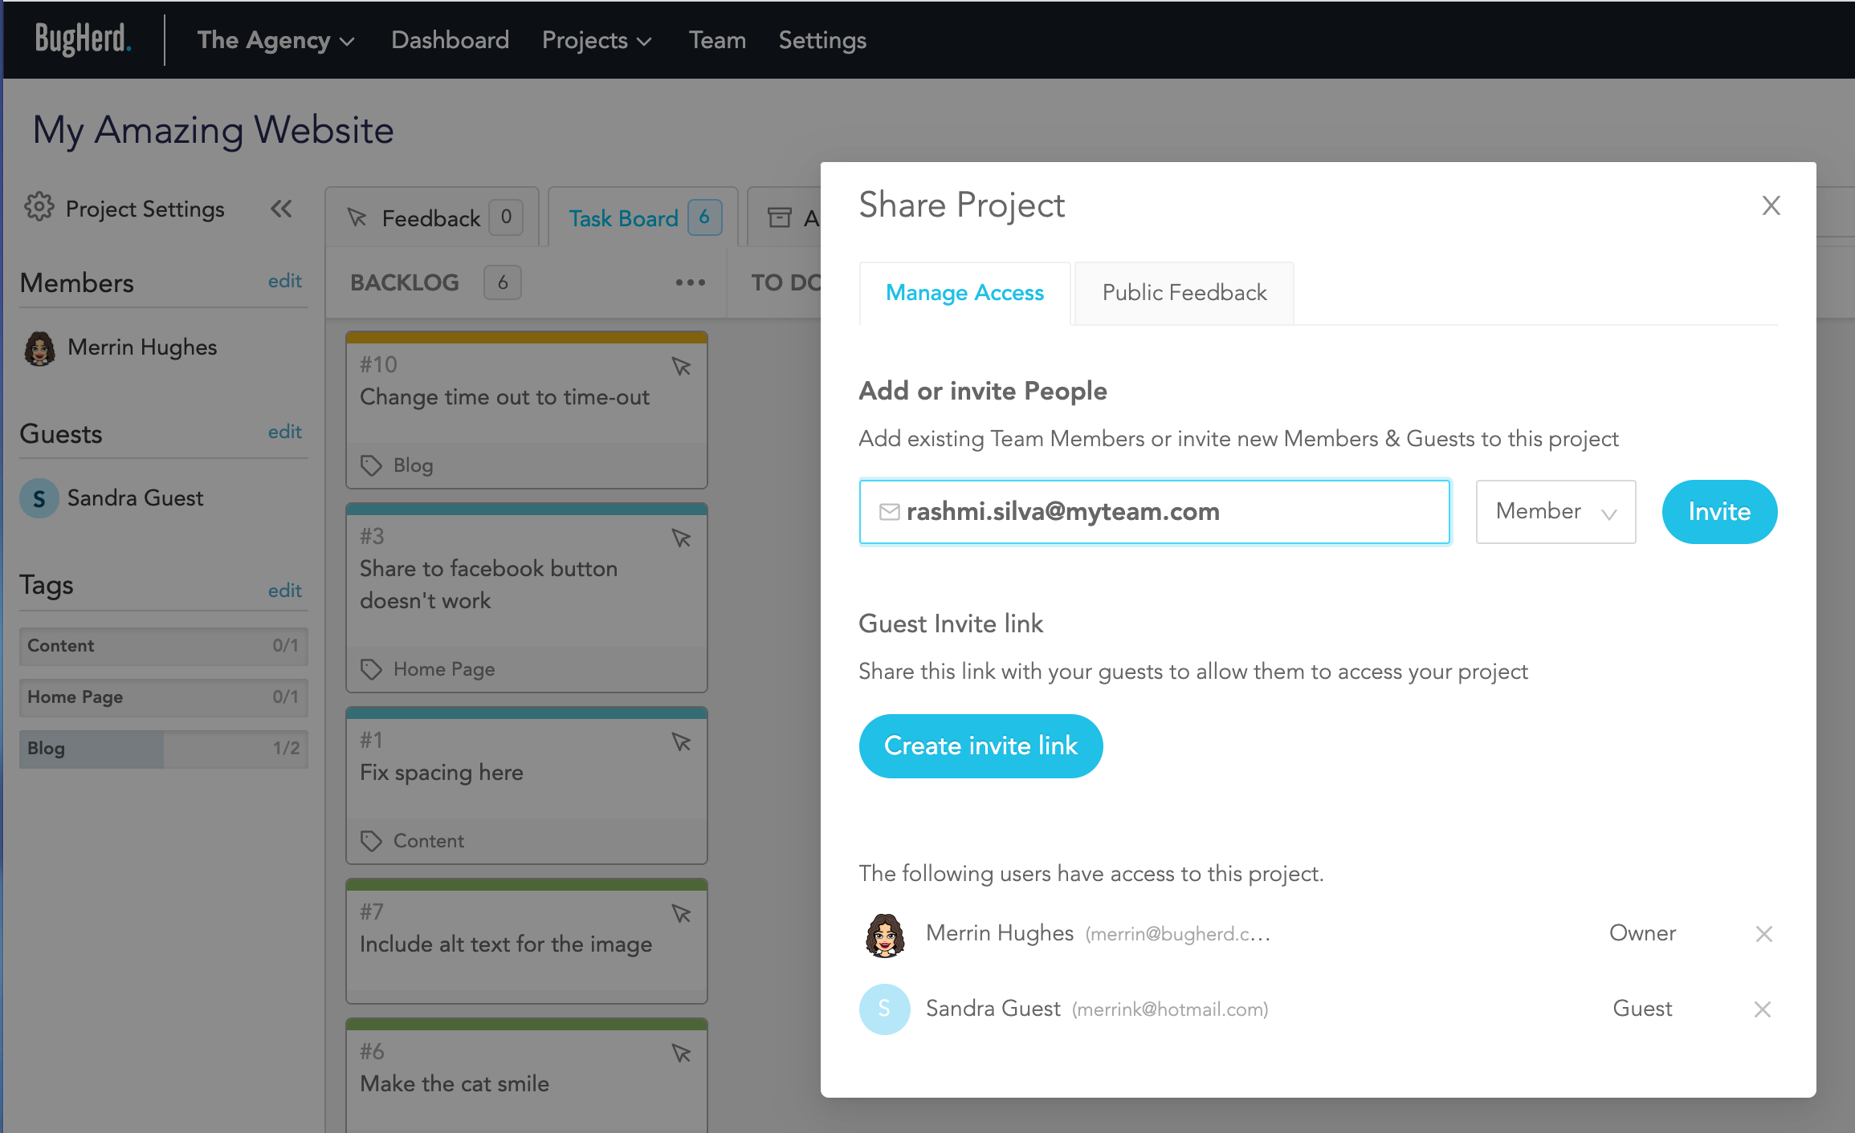Click cursor icon on task #10 card
The height and width of the screenshot is (1133, 1855).
pyautogui.click(x=681, y=367)
